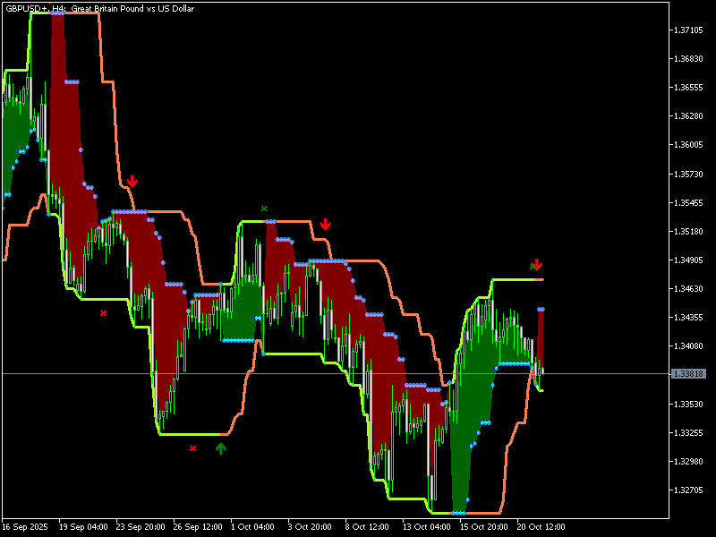Image resolution: width=716 pixels, height=537 pixels.
Task: Select the red down-arrow signal above 3 Oct candles
Action: (x=326, y=224)
